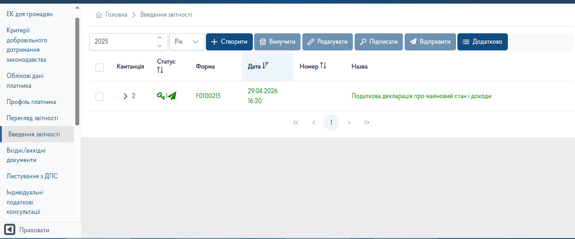The width and height of the screenshot is (575, 239).
Task: Click the Відправити button
Action: (x=430, y=42)
